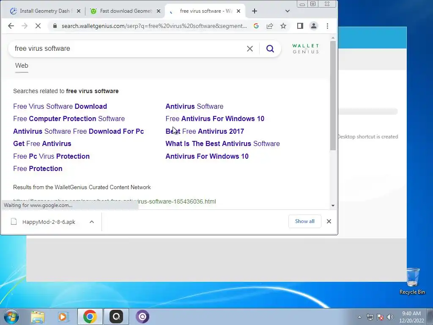Click into the free virus software search field
The width and height of the screenshot is (433, 325).
pyautogui.click(x=127, y=49)
